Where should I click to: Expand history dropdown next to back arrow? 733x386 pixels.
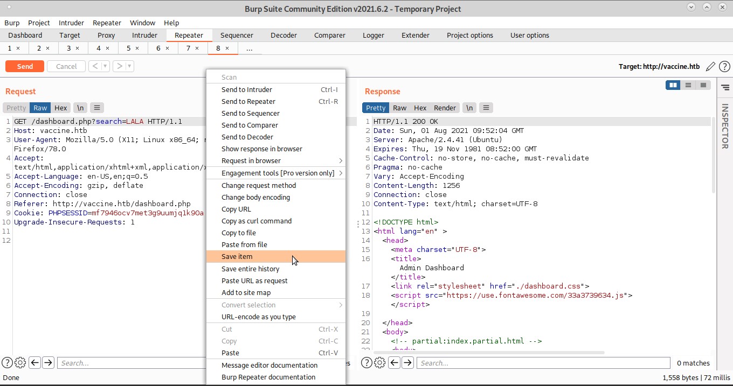tap(106, 66)
